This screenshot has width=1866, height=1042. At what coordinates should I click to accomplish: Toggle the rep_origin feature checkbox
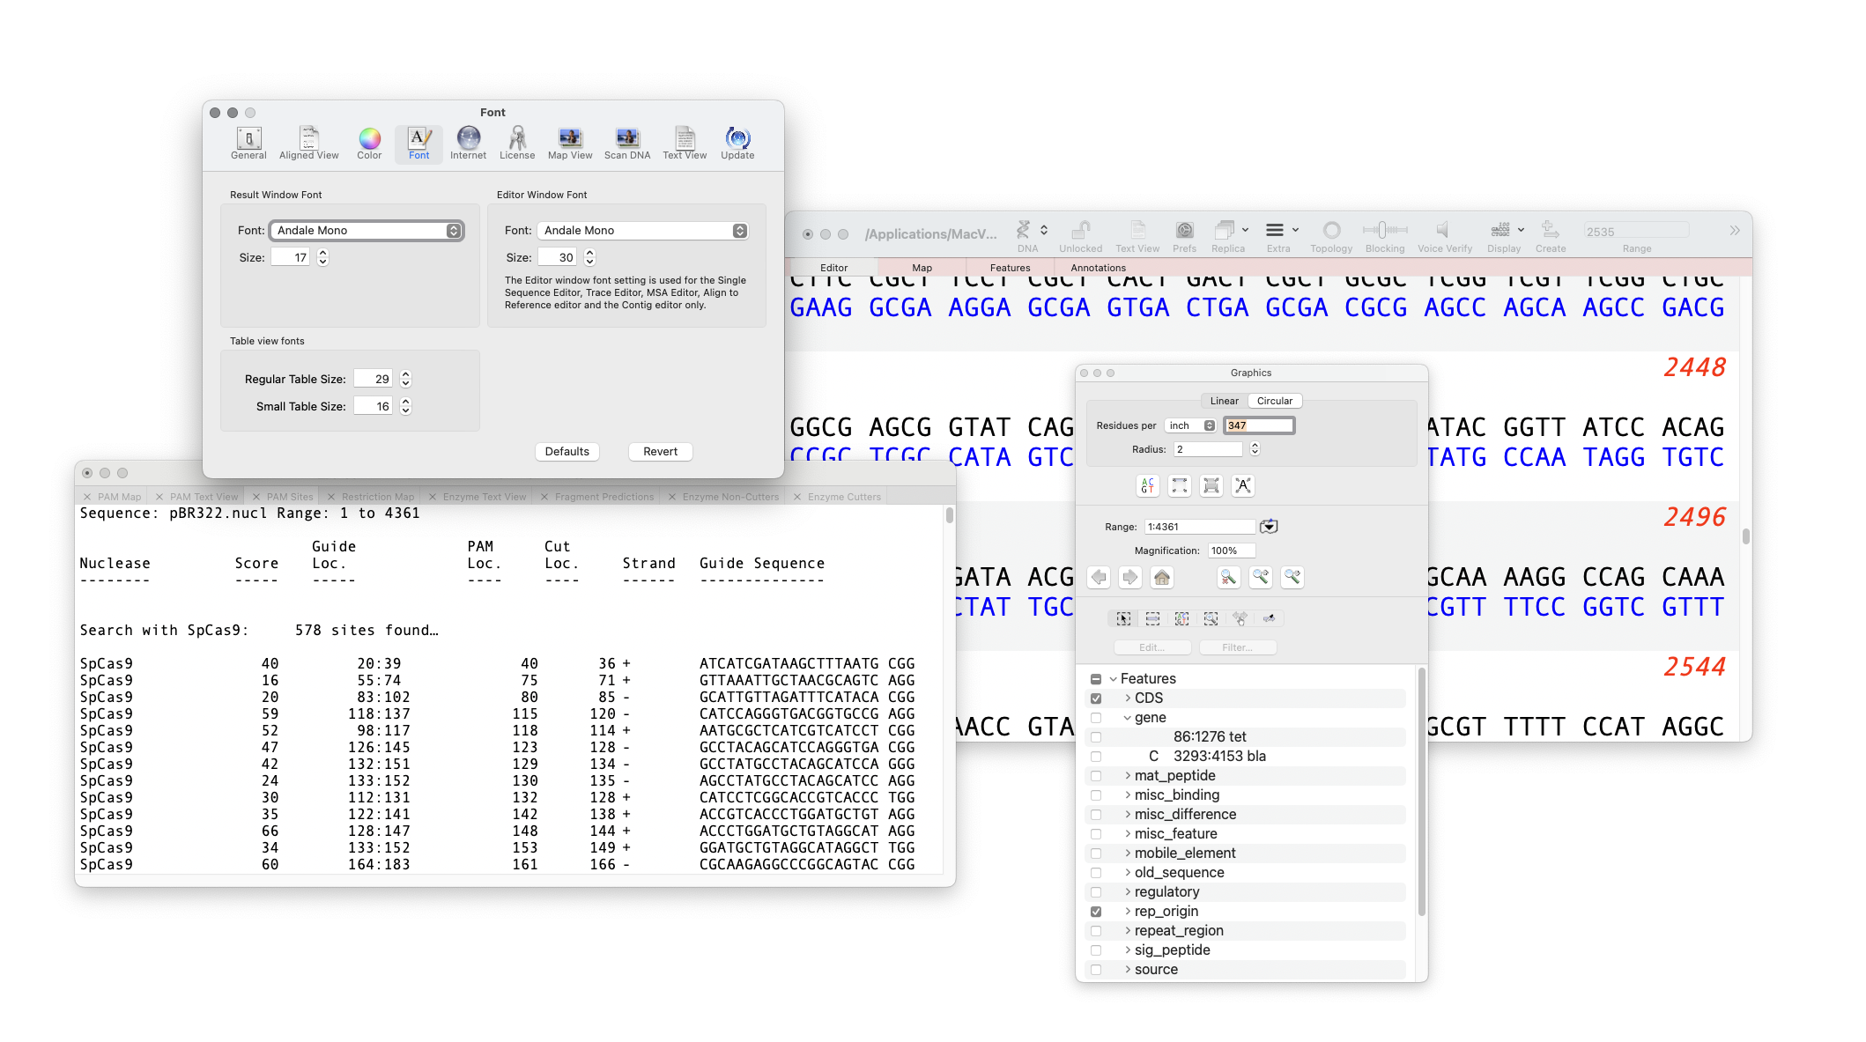pos(1096,912)
